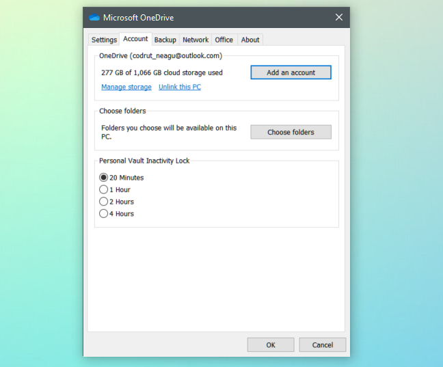Click the Choose folders button
The height and width of the screenshot is (367, 443).
[x=291, y=132]
